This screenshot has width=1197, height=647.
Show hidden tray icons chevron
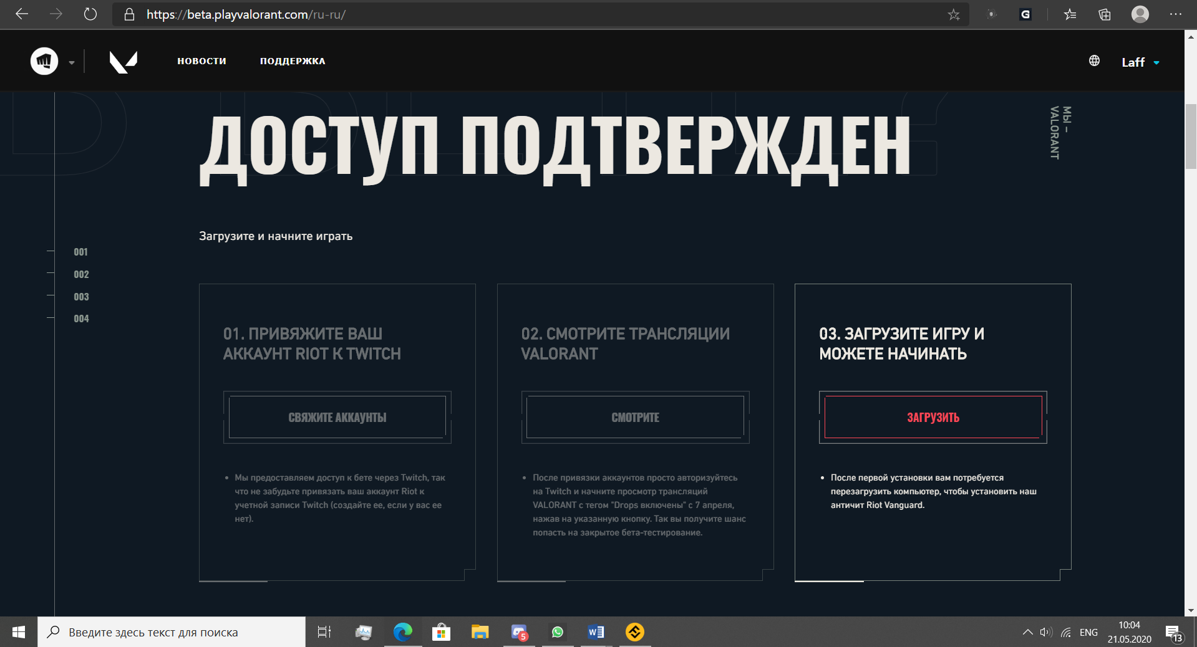pyautogui.click(x=1027, y=632)
